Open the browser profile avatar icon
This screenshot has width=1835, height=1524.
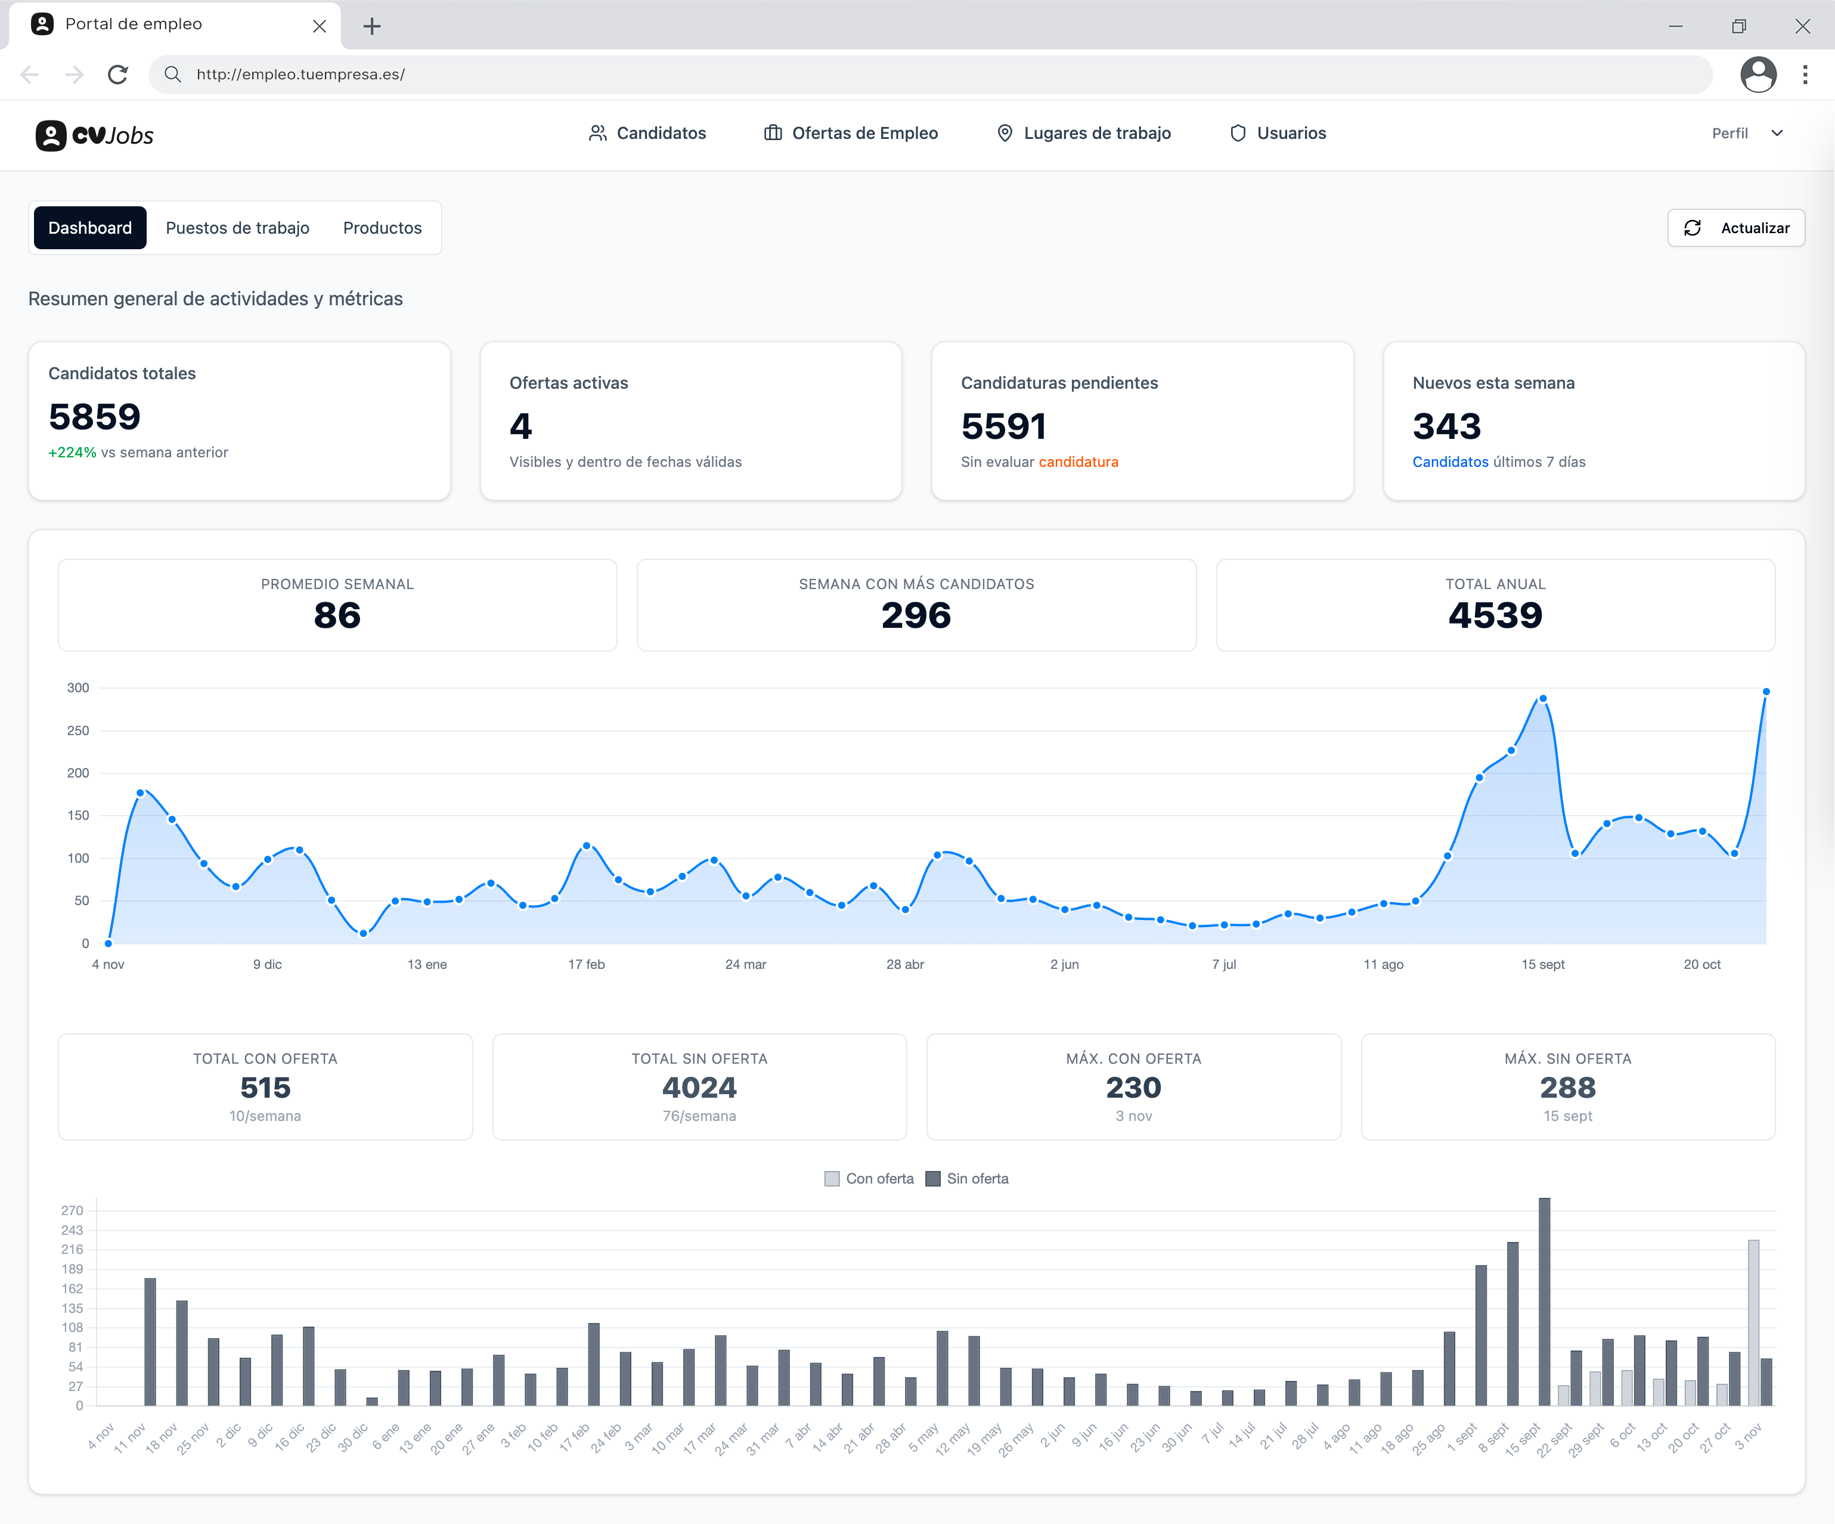click(1758, 75)
